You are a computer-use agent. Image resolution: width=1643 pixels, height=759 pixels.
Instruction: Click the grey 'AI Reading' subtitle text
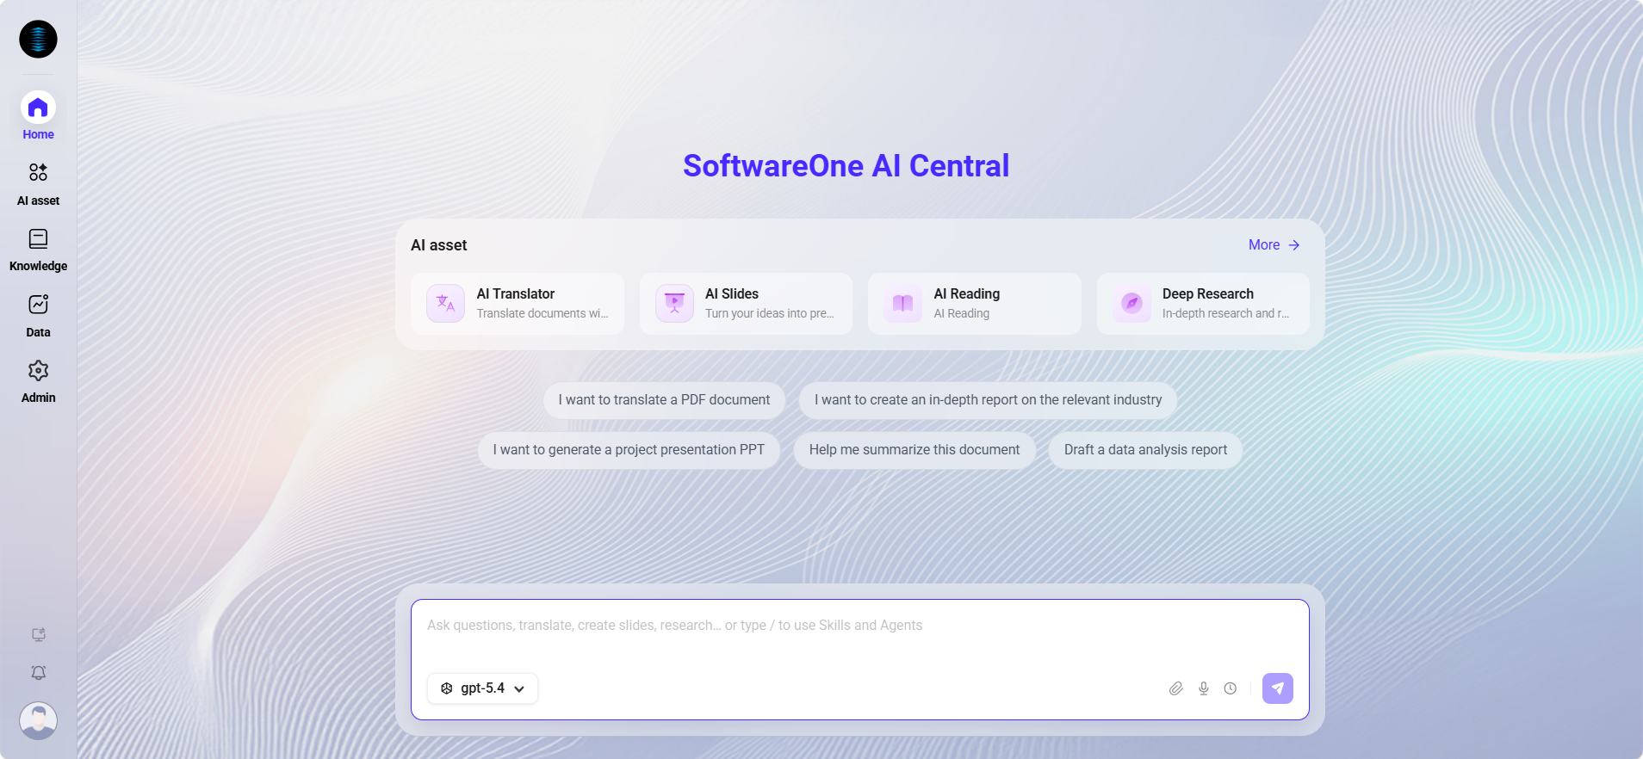coord(962,314)
